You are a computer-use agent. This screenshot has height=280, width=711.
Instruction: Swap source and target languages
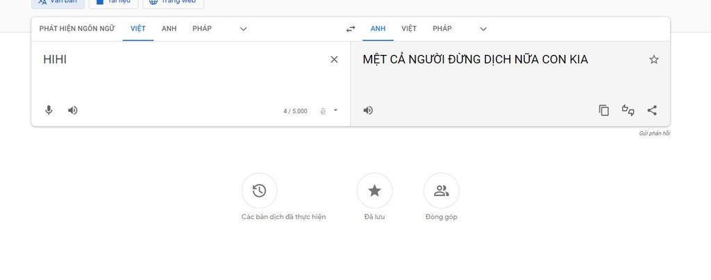(351, 29)
